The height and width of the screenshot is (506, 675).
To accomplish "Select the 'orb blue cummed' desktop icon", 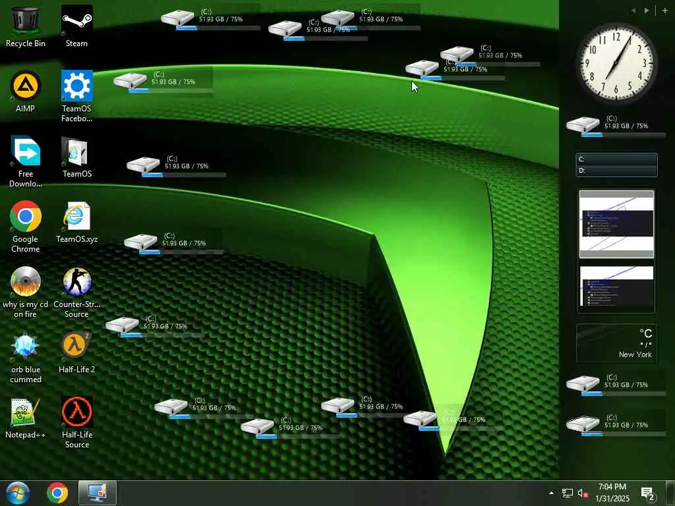I will (x=26, y=358).
